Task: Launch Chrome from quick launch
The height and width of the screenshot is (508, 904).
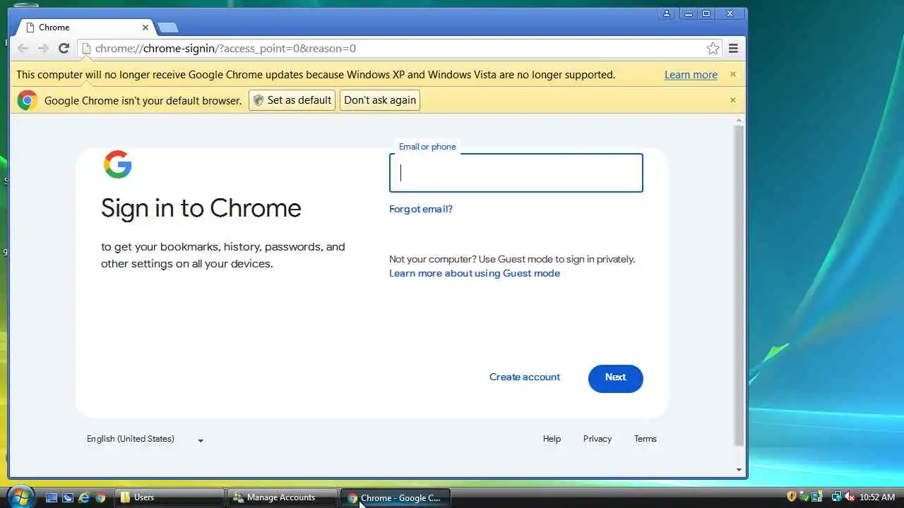Action: (100, 497)
